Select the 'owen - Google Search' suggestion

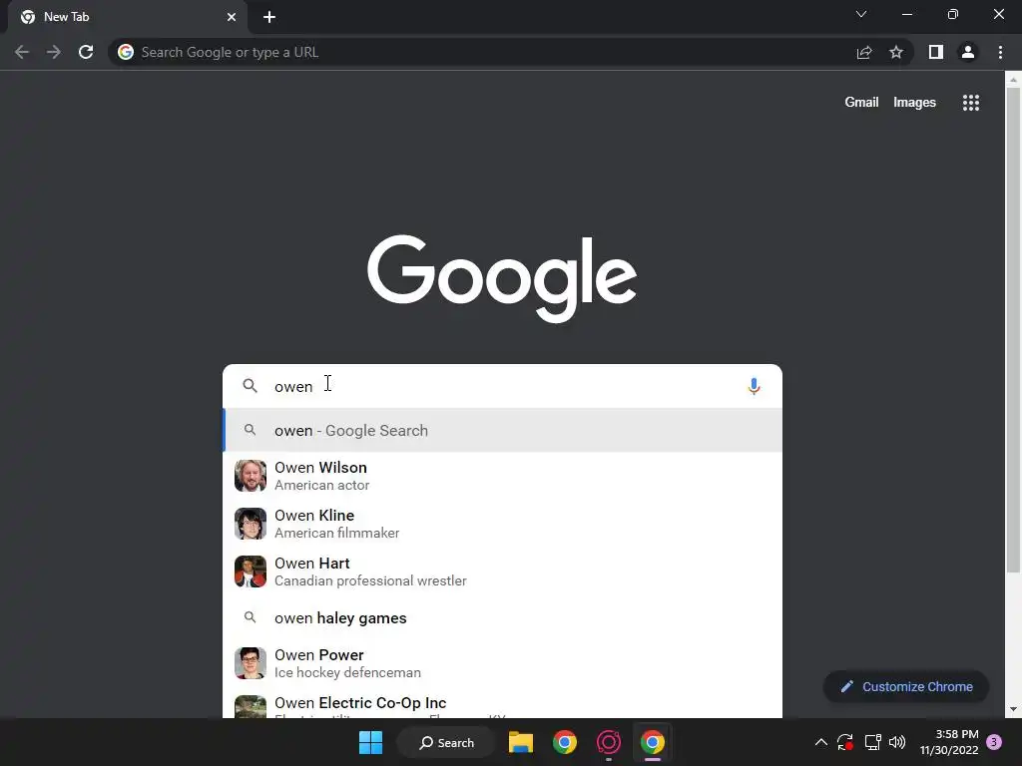point(503,431)
